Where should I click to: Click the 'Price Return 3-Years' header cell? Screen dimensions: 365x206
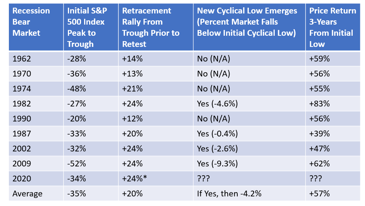pyautogui.click(x=332, y=27)
